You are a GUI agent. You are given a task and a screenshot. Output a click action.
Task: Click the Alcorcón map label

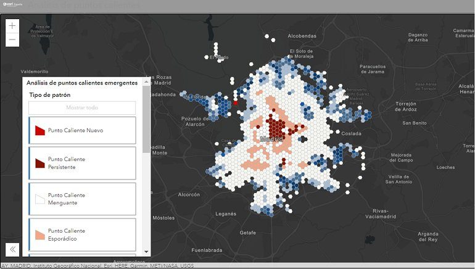tap(189, 194)
